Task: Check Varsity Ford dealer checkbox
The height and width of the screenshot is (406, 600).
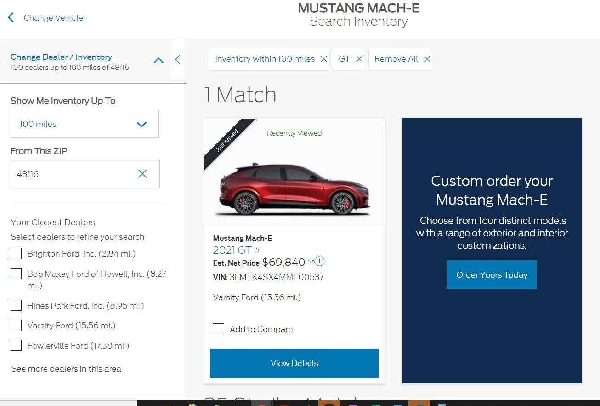Action: 16,326
